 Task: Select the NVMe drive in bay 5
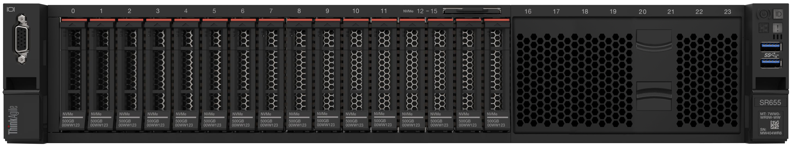(x=214, y=74)
